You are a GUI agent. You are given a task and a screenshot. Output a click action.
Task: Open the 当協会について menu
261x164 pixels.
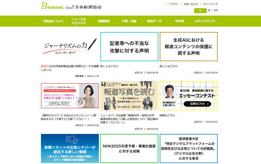54,21
